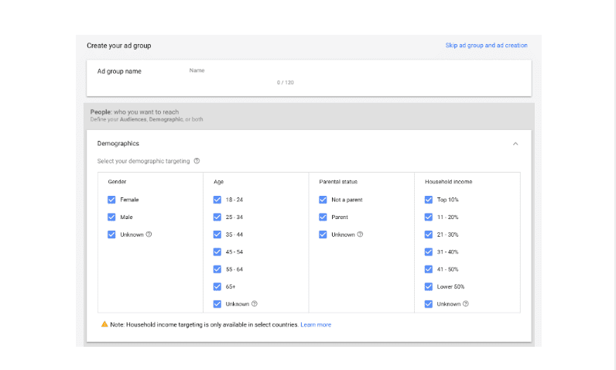Toggle the 65+ age checkbox
The height and width of the screenshot is (370, 616).
point(217,287)
